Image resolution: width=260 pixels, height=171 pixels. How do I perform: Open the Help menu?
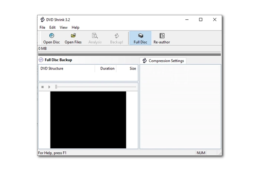click(75, 28)
